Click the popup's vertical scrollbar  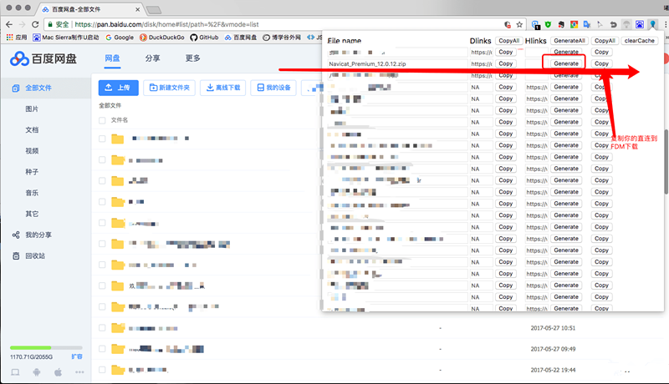point(666,162)
